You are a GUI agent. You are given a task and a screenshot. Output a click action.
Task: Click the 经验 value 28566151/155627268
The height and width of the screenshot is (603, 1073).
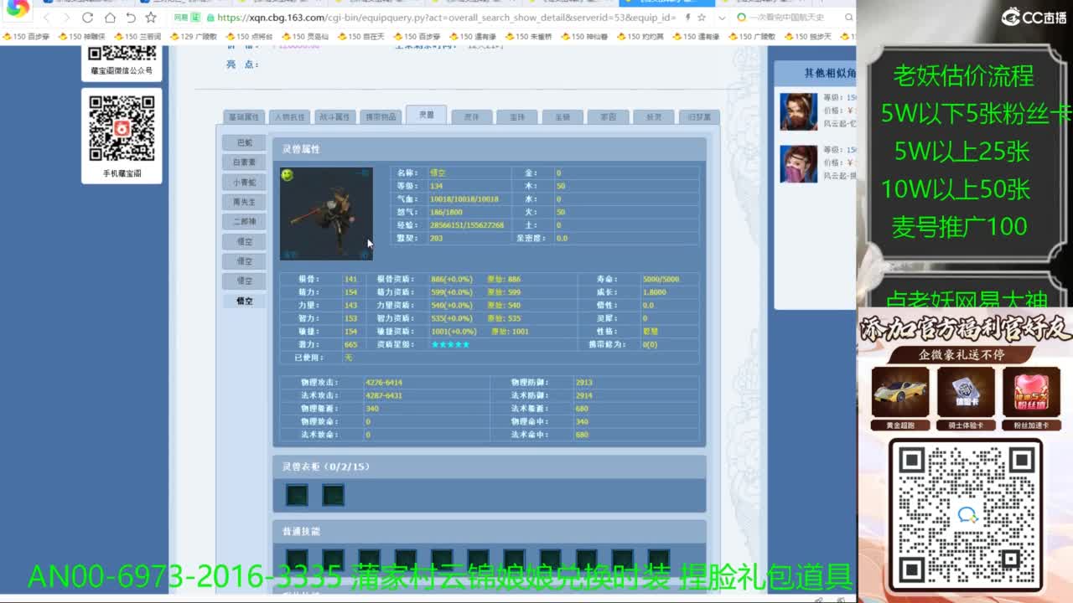(467, 225)
